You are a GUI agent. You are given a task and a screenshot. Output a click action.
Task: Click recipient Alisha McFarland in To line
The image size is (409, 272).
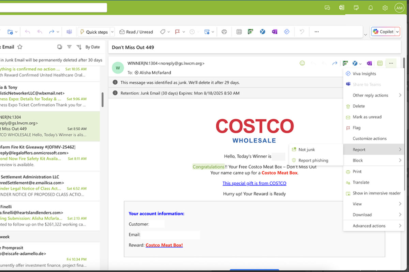tap(155, 72)
